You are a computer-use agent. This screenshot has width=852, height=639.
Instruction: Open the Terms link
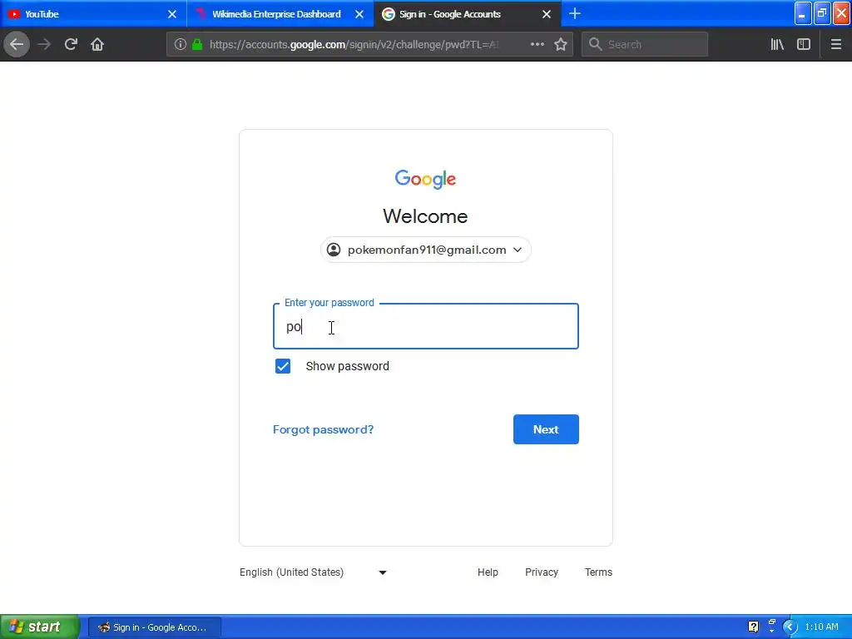598,572
